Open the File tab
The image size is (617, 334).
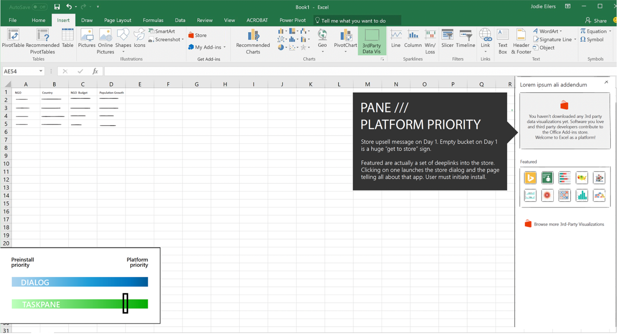click(13, 20)
